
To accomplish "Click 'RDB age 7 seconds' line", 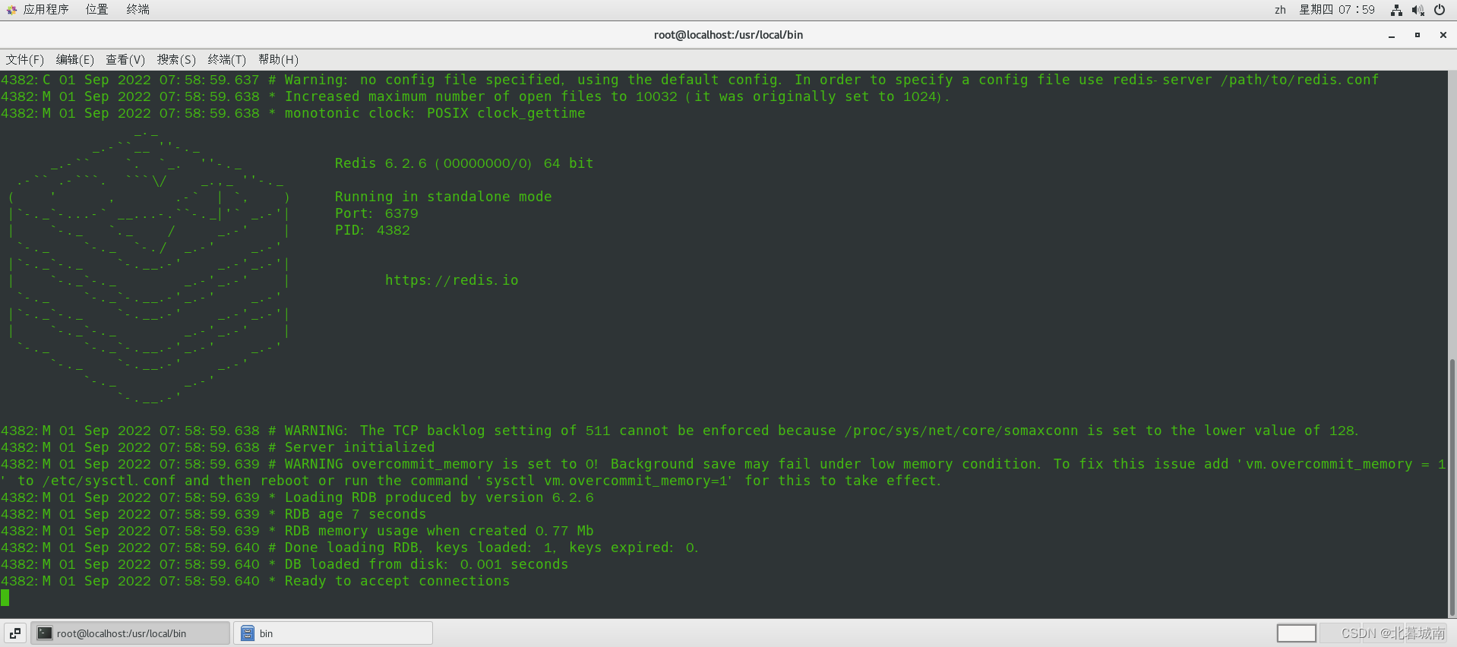I will [x=213, y=514].
